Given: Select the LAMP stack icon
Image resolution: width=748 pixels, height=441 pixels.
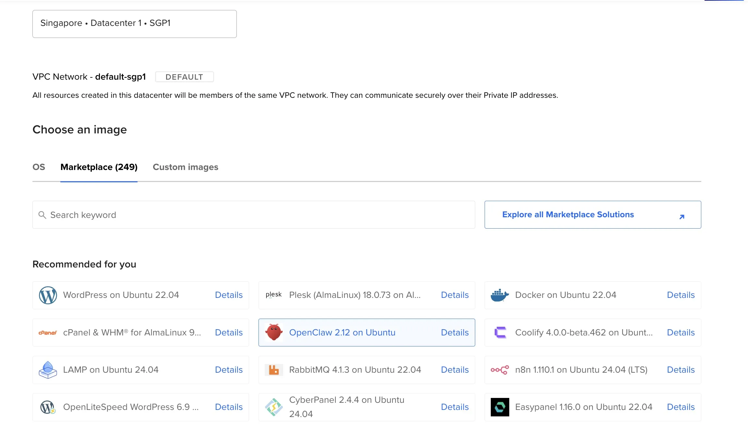Looking at the screenshot, I should [48, 370].
